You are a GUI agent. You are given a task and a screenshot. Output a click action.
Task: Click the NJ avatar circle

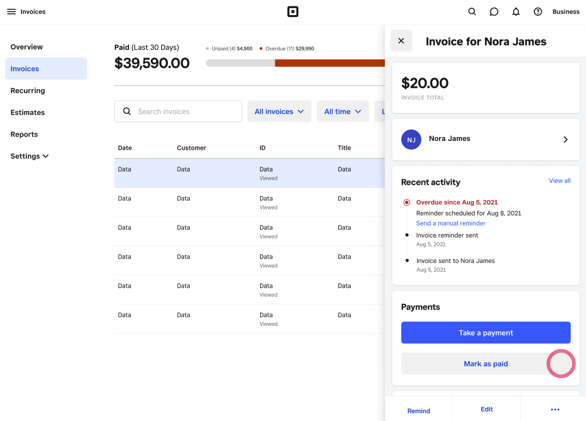[411, 140]
